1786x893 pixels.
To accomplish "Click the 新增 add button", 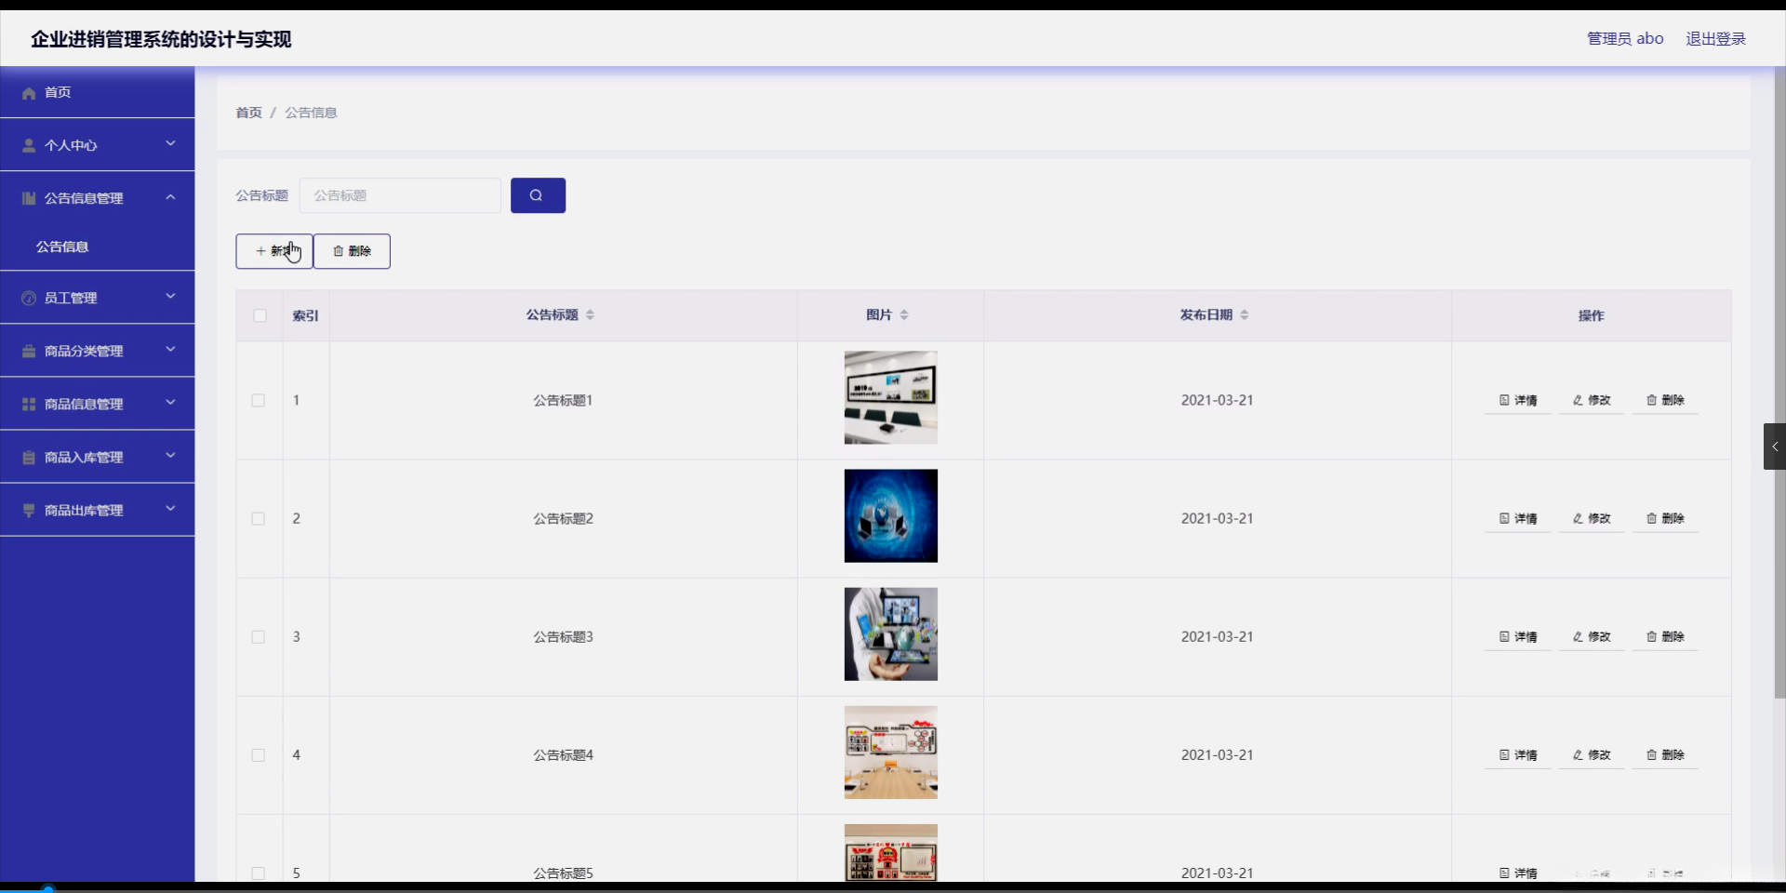I will [x=273, y=251].
